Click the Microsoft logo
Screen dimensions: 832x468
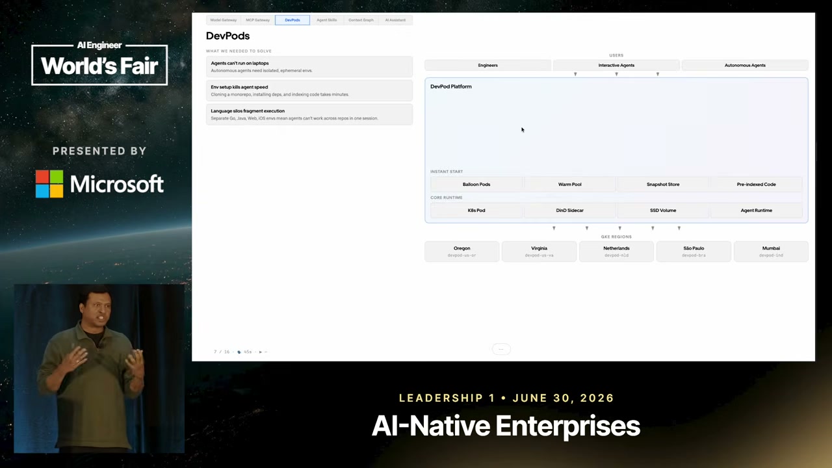[99, 184]
